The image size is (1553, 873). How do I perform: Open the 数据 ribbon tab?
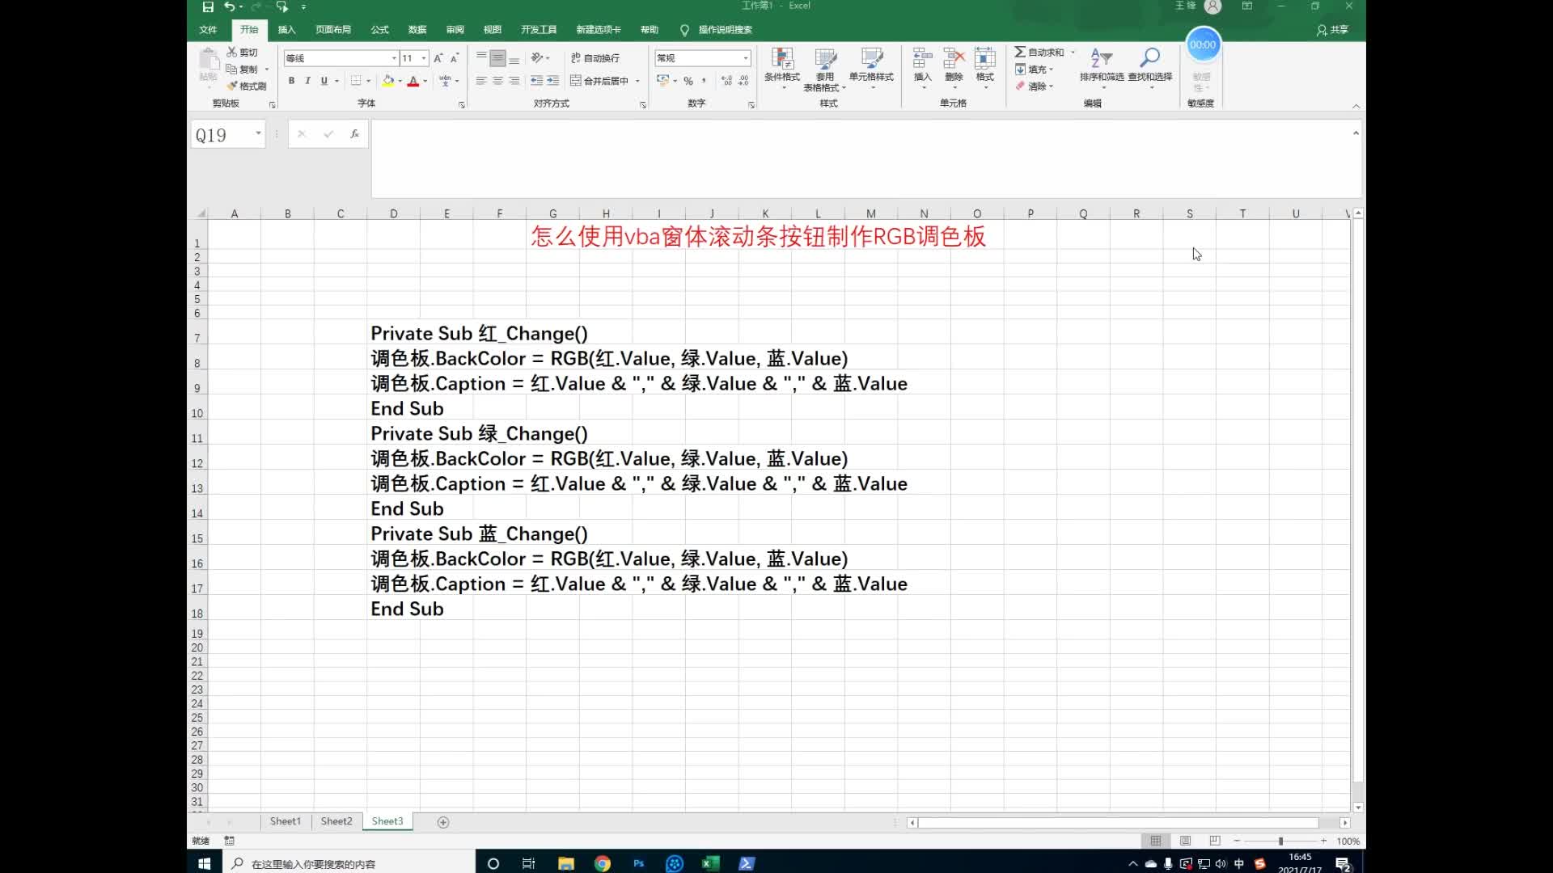pyautogui.click(x=417, y=30)
